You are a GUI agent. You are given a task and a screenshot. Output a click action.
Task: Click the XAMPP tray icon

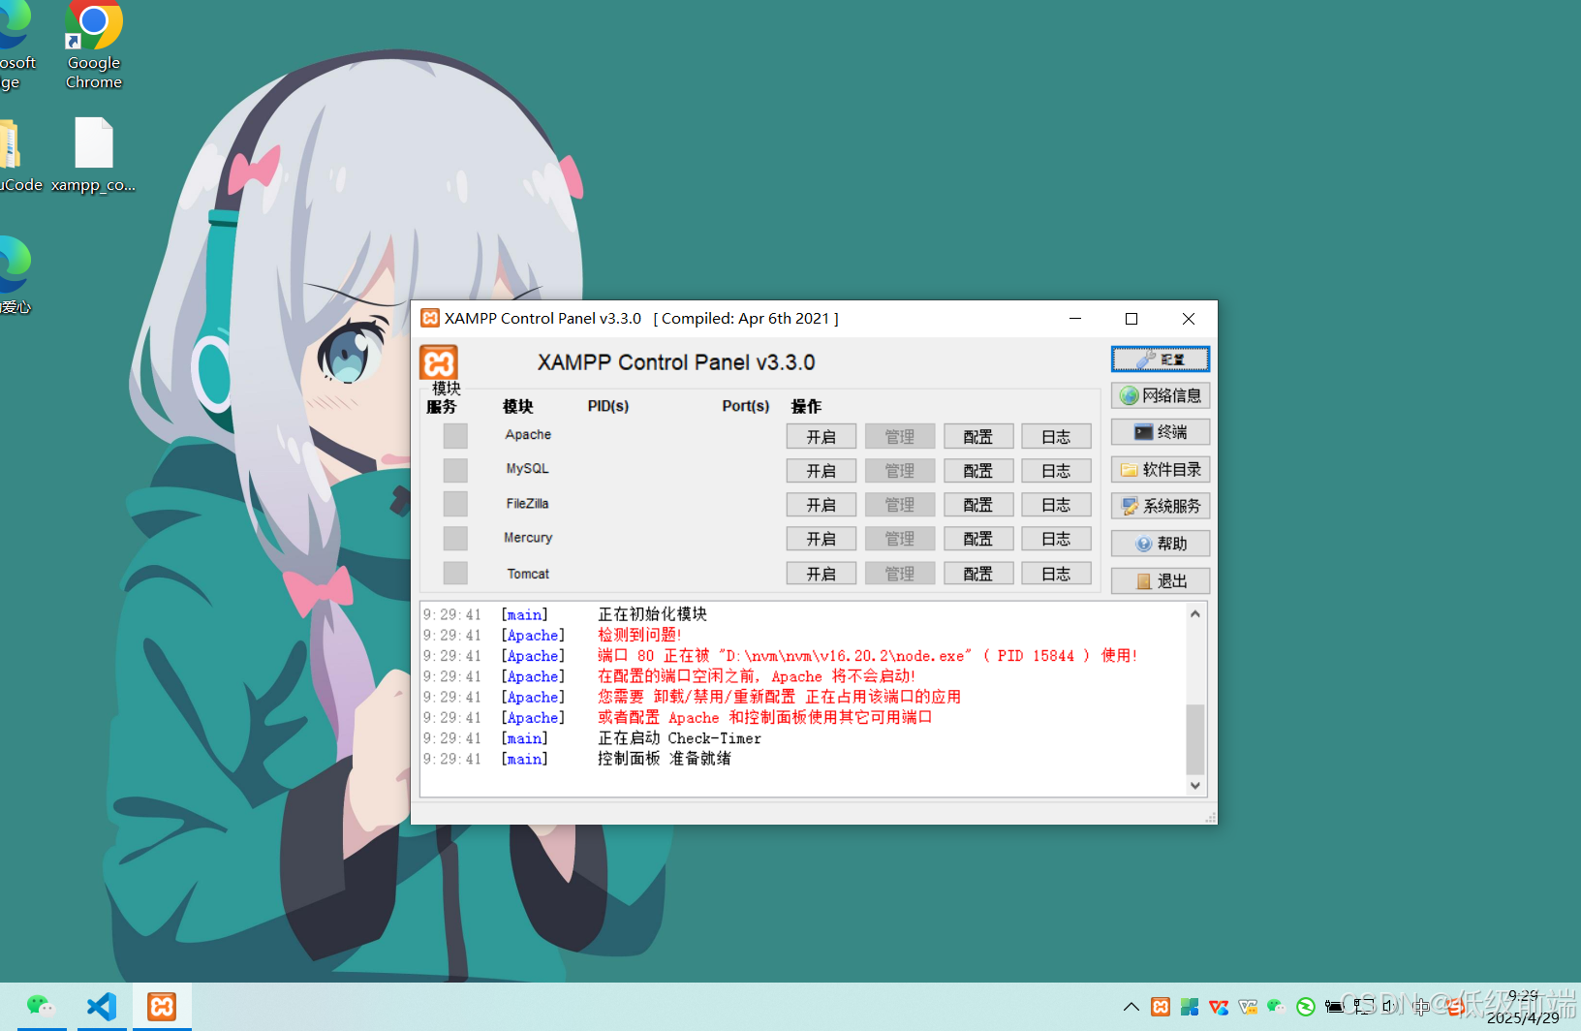click(x=1161, y=1007)
